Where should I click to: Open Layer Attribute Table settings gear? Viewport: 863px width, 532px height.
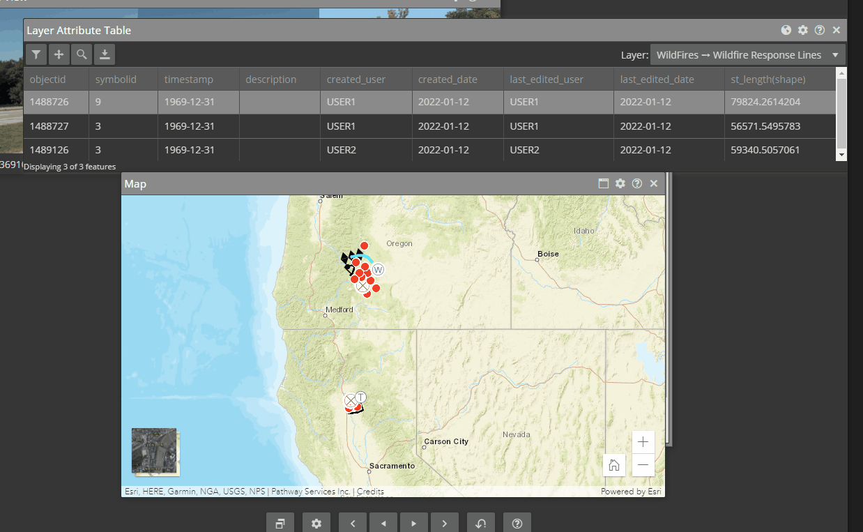pyautogui.click(x=803, y=30)
